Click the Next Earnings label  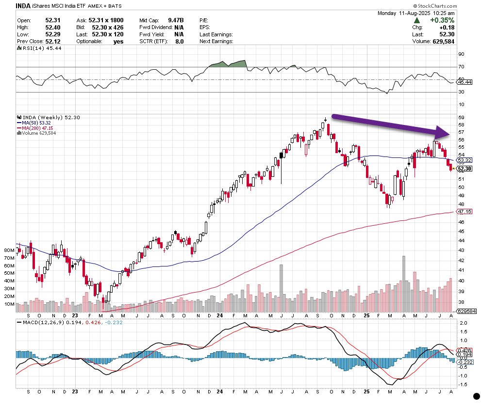216,41
